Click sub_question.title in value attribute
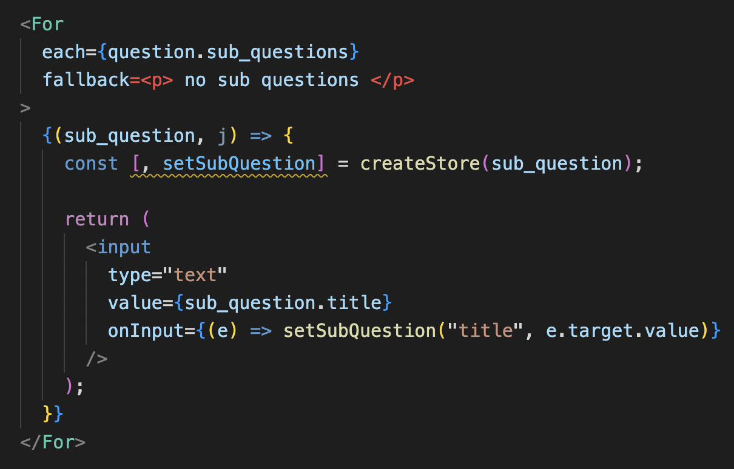734x469 pixels. pos(283,303)
